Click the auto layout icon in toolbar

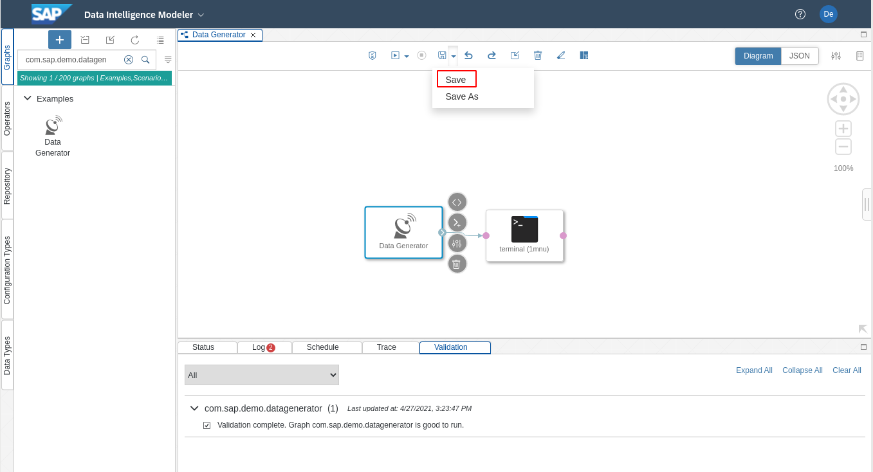pos(584,55)
